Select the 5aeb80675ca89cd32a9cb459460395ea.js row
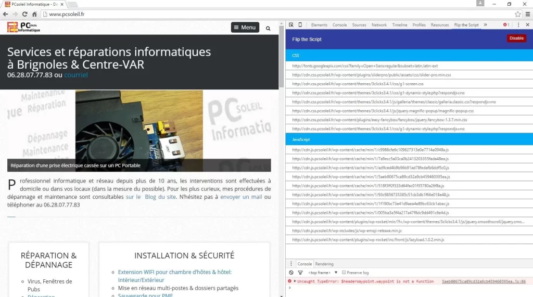533x297 pixels. pyautogui.click(x=409, y=177)
